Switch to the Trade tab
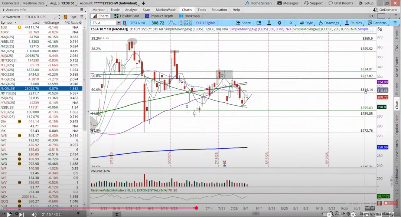Image resolution: width=401 pixels, height=217 pixels. pos(115,10)
